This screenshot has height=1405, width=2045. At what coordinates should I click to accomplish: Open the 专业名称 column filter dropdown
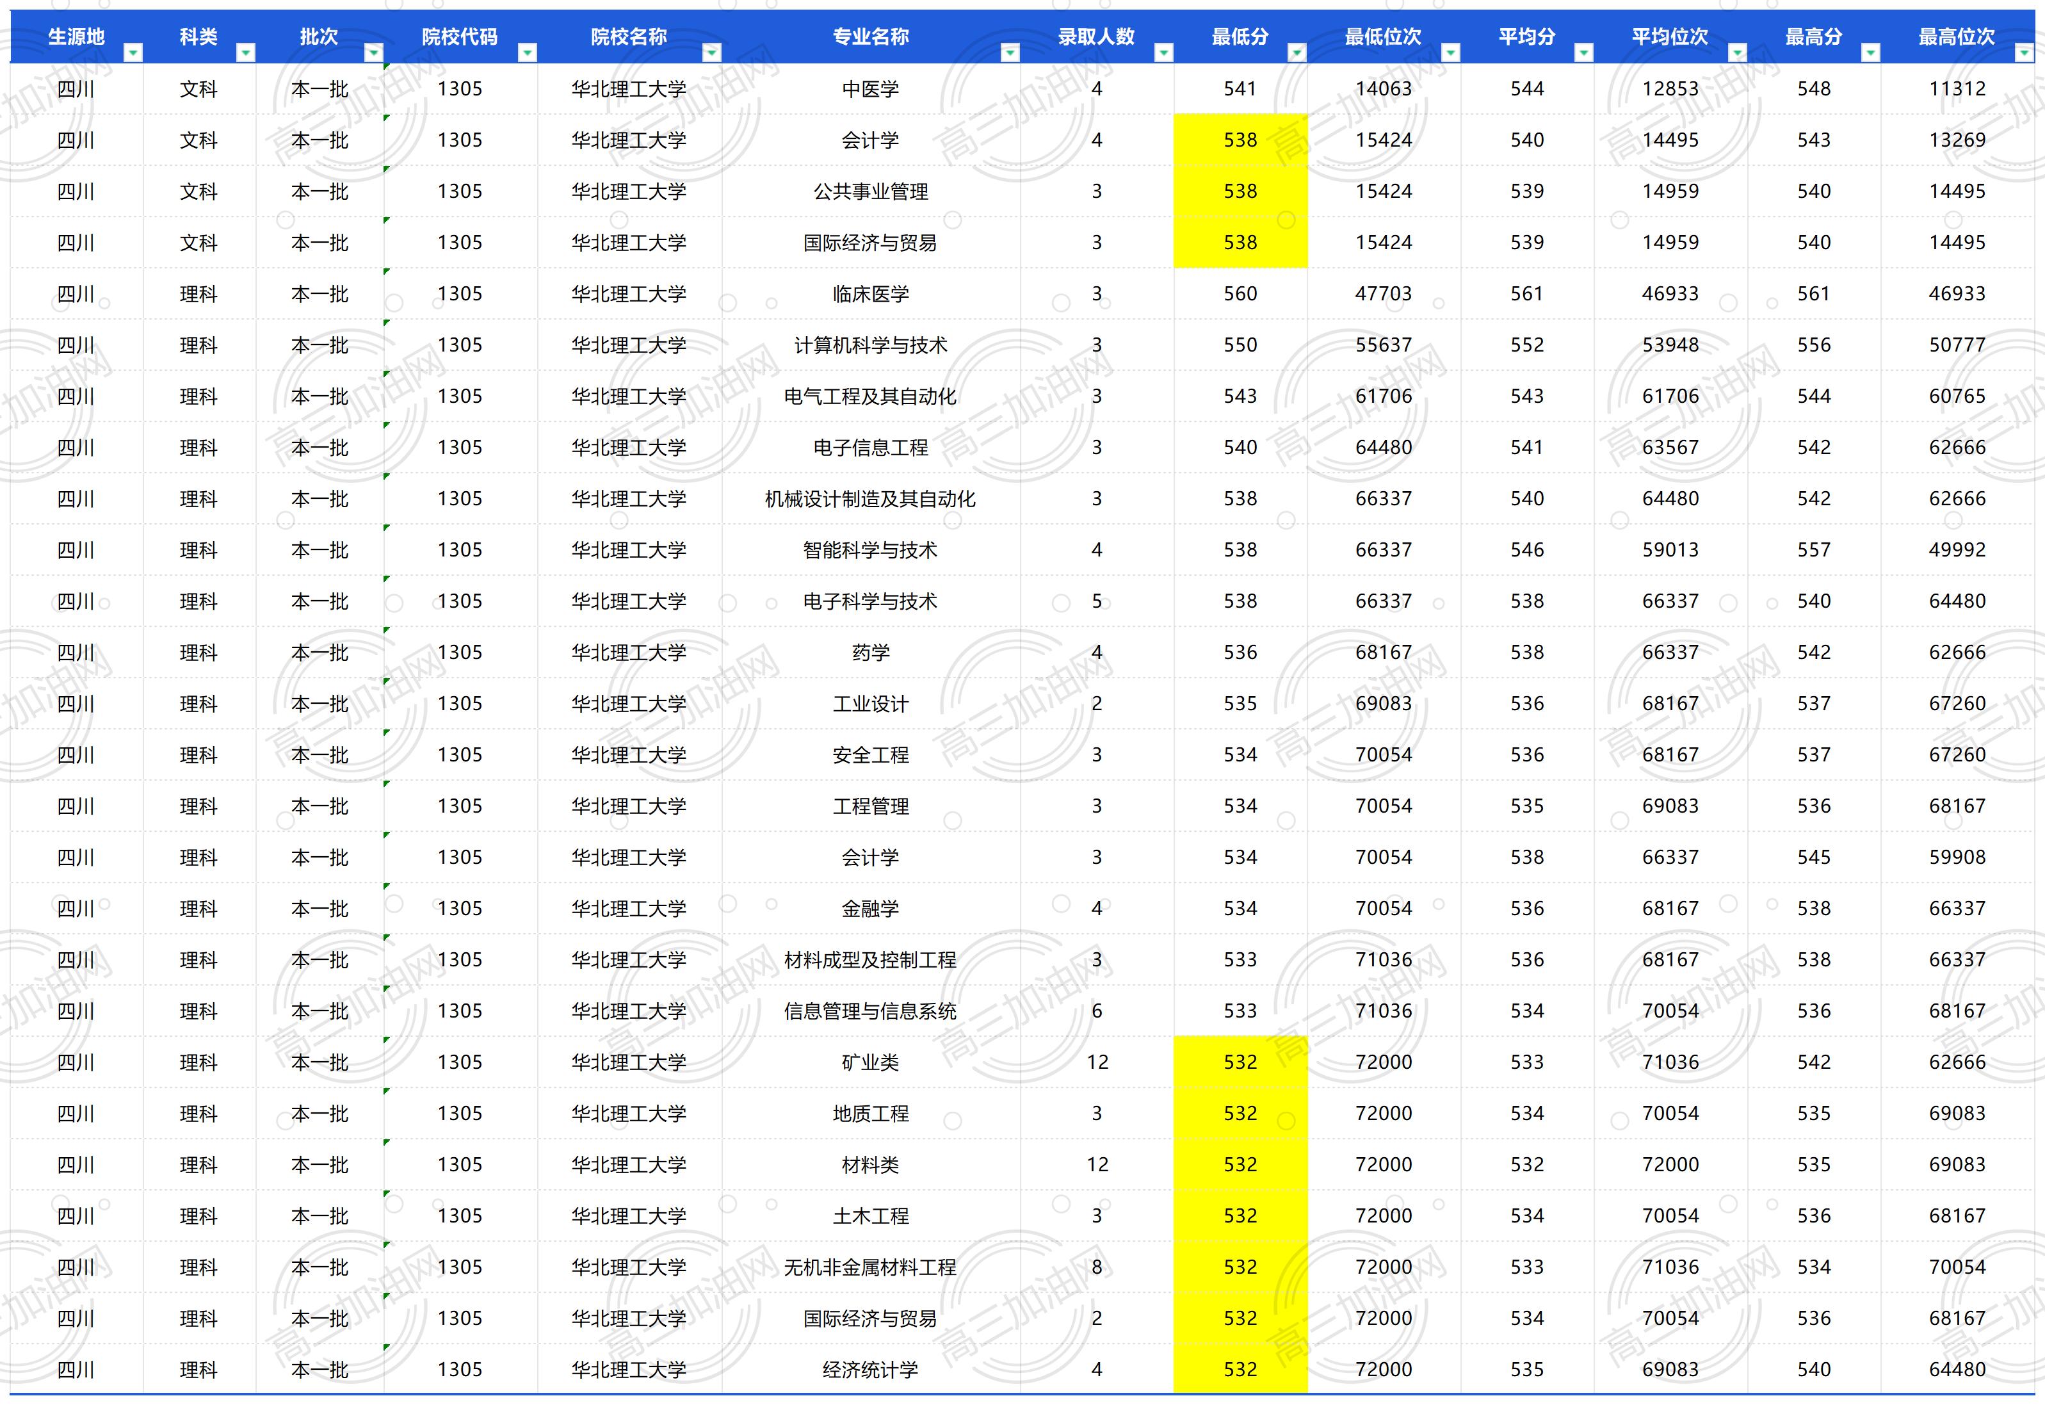1010,53
